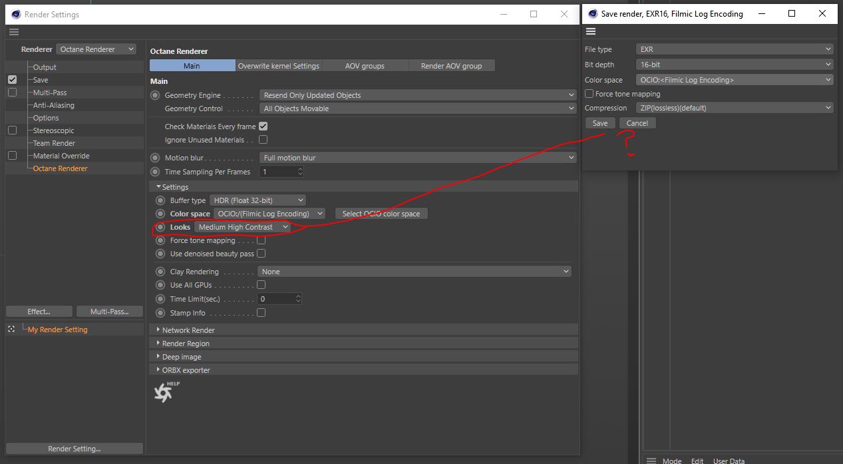Viewport: 843px width, 464px height.
Task: Click the Cinema 4D icon in Save render title bar
Action: click(x=593, y=13)
